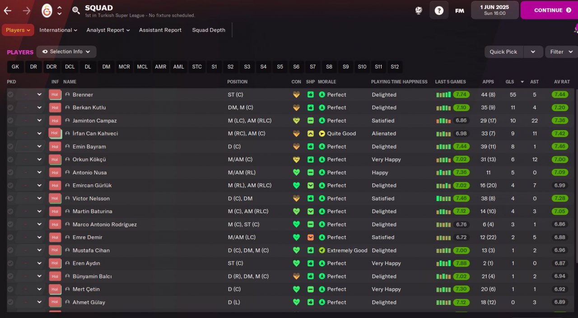Expand the Quick Pick arrow menu
The width and height of the screenshot is (578, 318).
[x=533, y=52]
